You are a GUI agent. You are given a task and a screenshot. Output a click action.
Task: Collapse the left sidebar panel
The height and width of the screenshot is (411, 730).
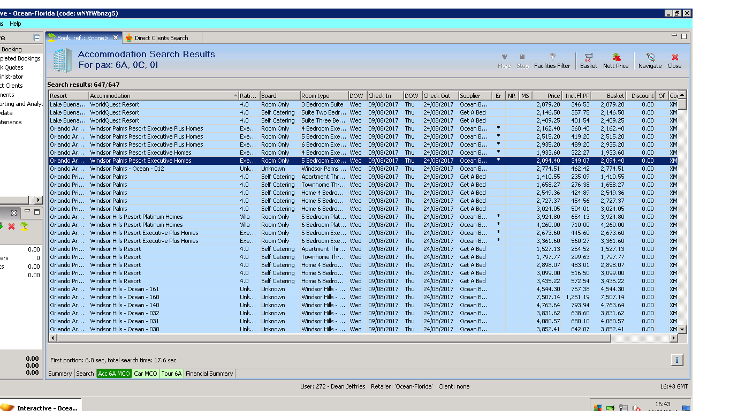pyautogui.click(x=36, y=38)
